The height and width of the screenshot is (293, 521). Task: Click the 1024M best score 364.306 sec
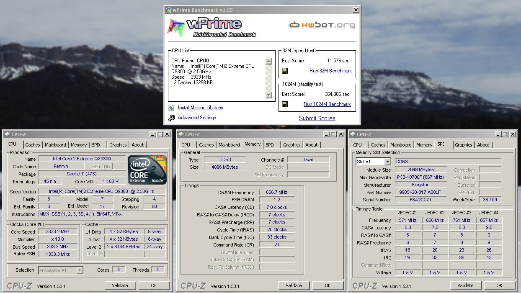tap(337, 94)
